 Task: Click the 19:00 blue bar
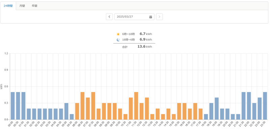pos(217,109)
